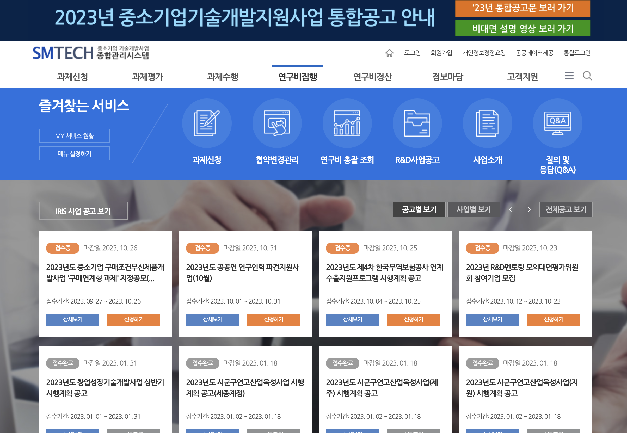Select the 사업소개 document icon
Viewport: 627px width, 433px height.
tap(487, 123)
